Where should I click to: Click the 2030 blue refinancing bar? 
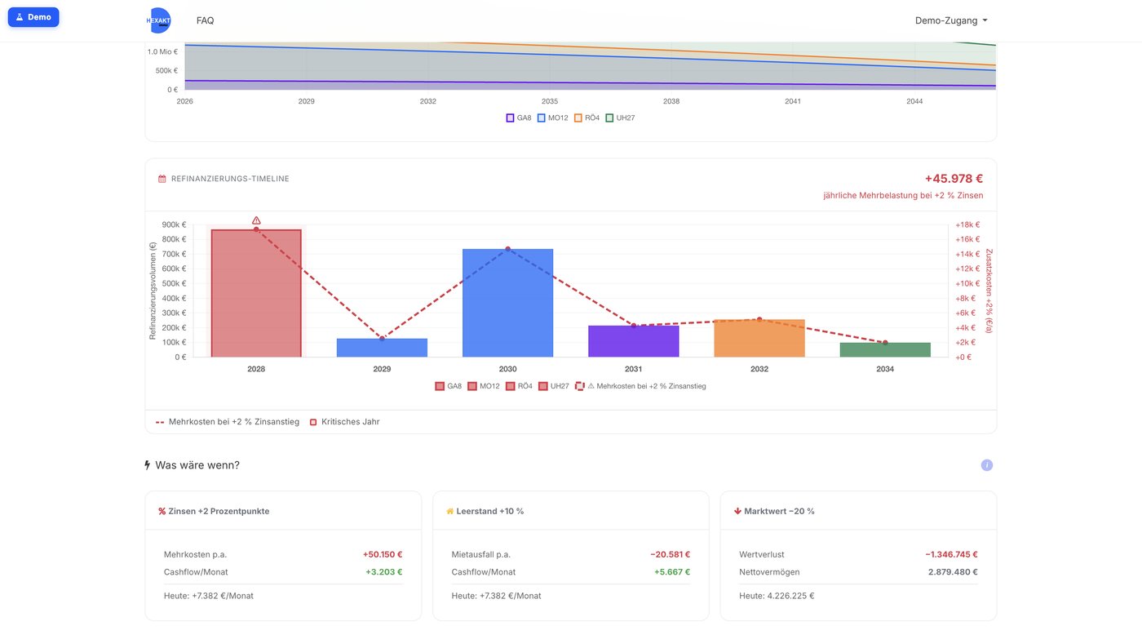507,303
